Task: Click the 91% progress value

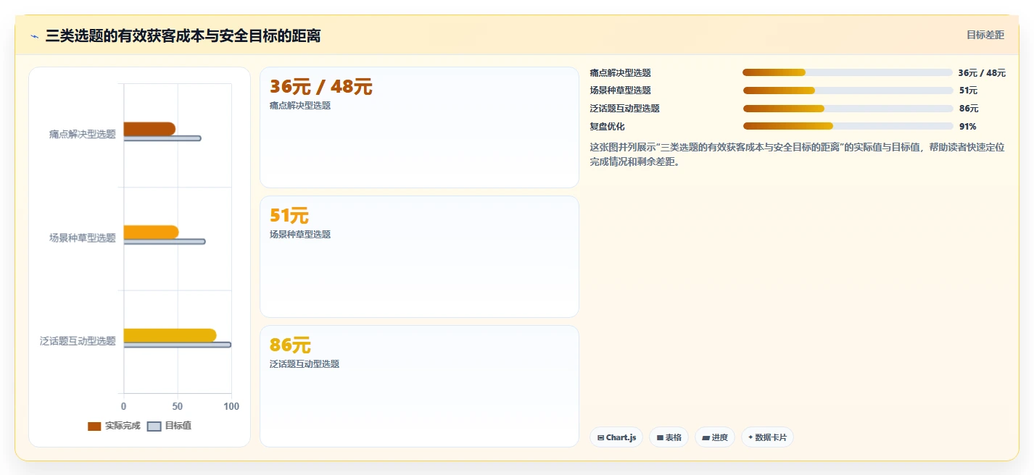Action: click(968, 127)
